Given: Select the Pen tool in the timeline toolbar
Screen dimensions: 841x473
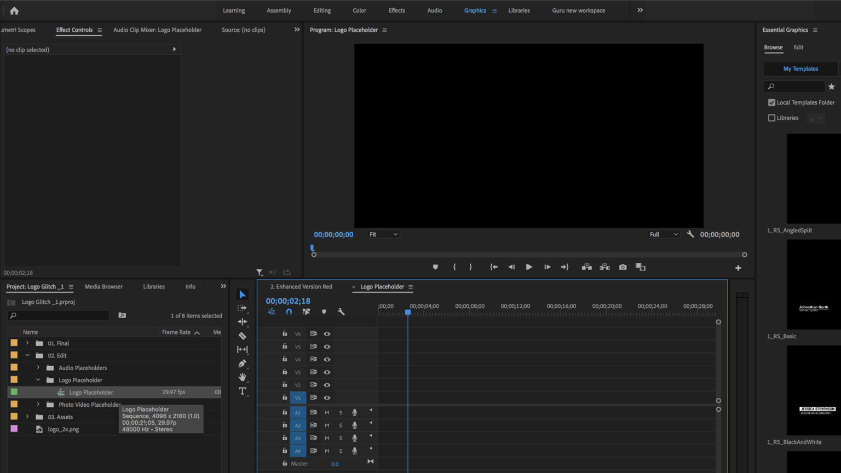Looking at the screenshot, I should coord(243,363).
